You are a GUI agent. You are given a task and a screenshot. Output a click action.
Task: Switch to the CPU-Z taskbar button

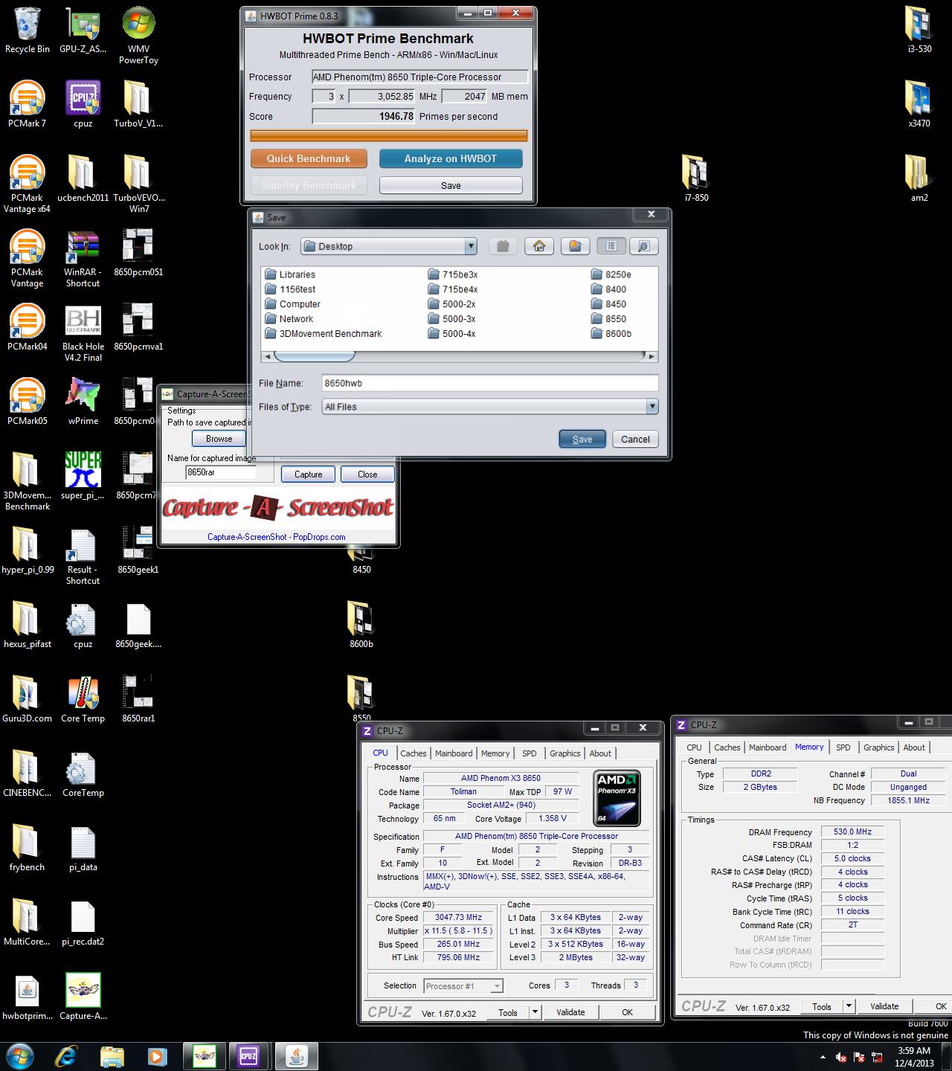(248, 1056)
